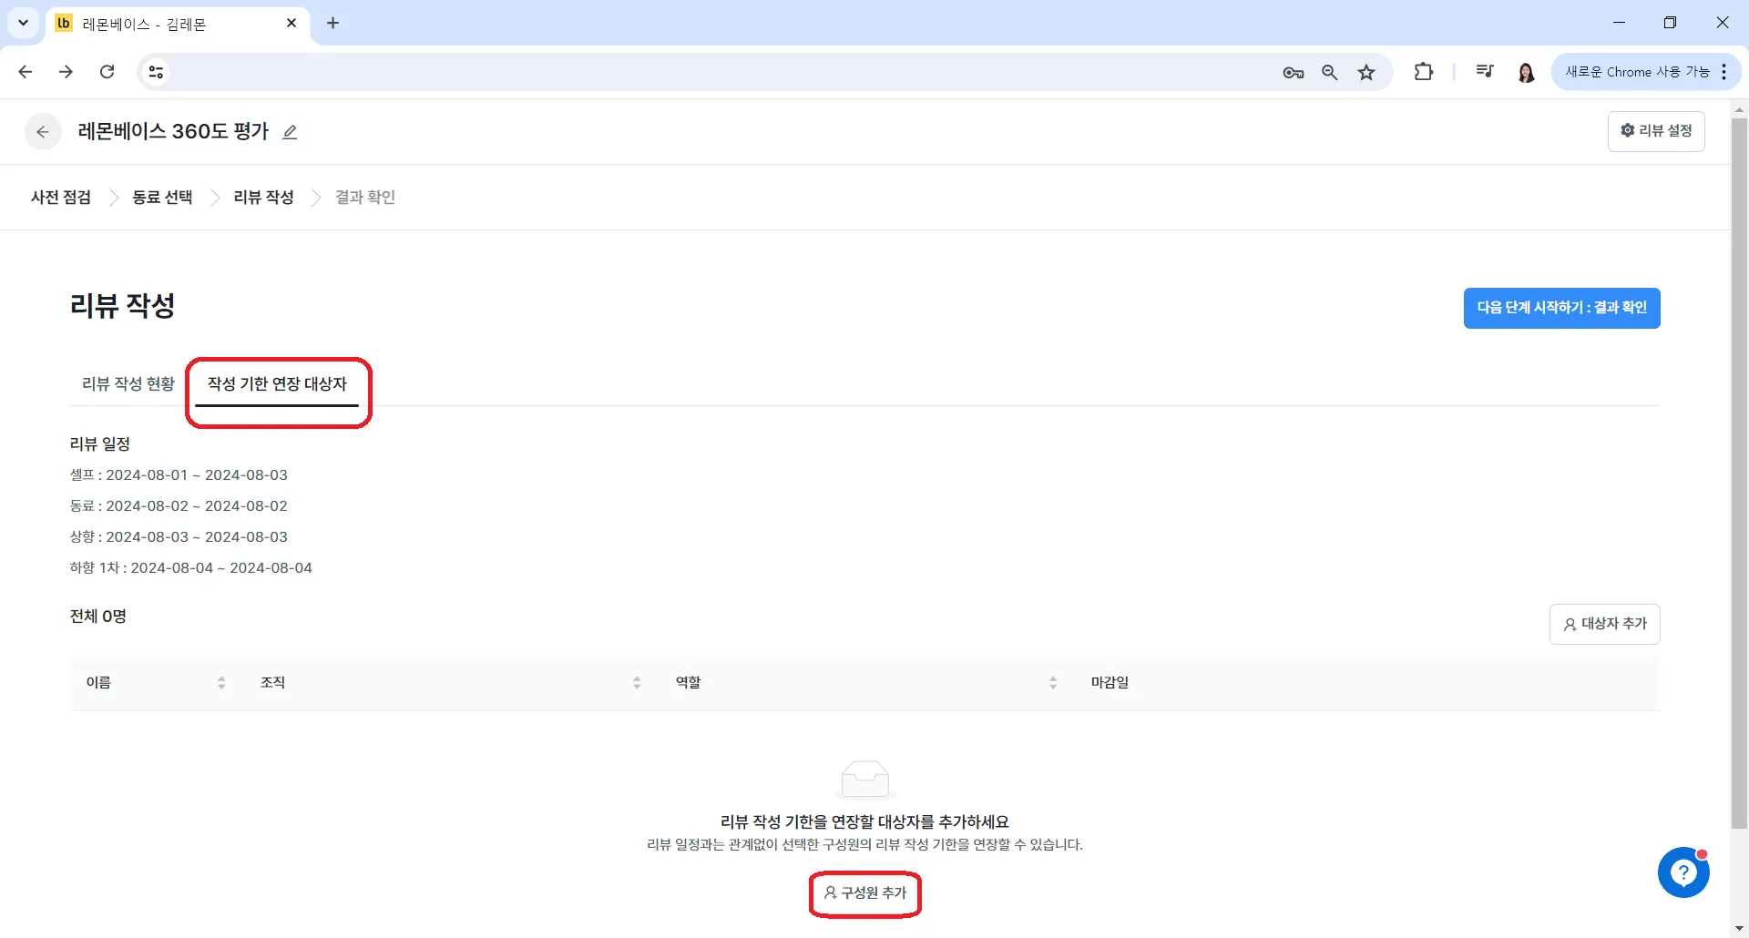Go to 사전 점검 step
Screen dimensions: 1749x938
tap(61, 198)
